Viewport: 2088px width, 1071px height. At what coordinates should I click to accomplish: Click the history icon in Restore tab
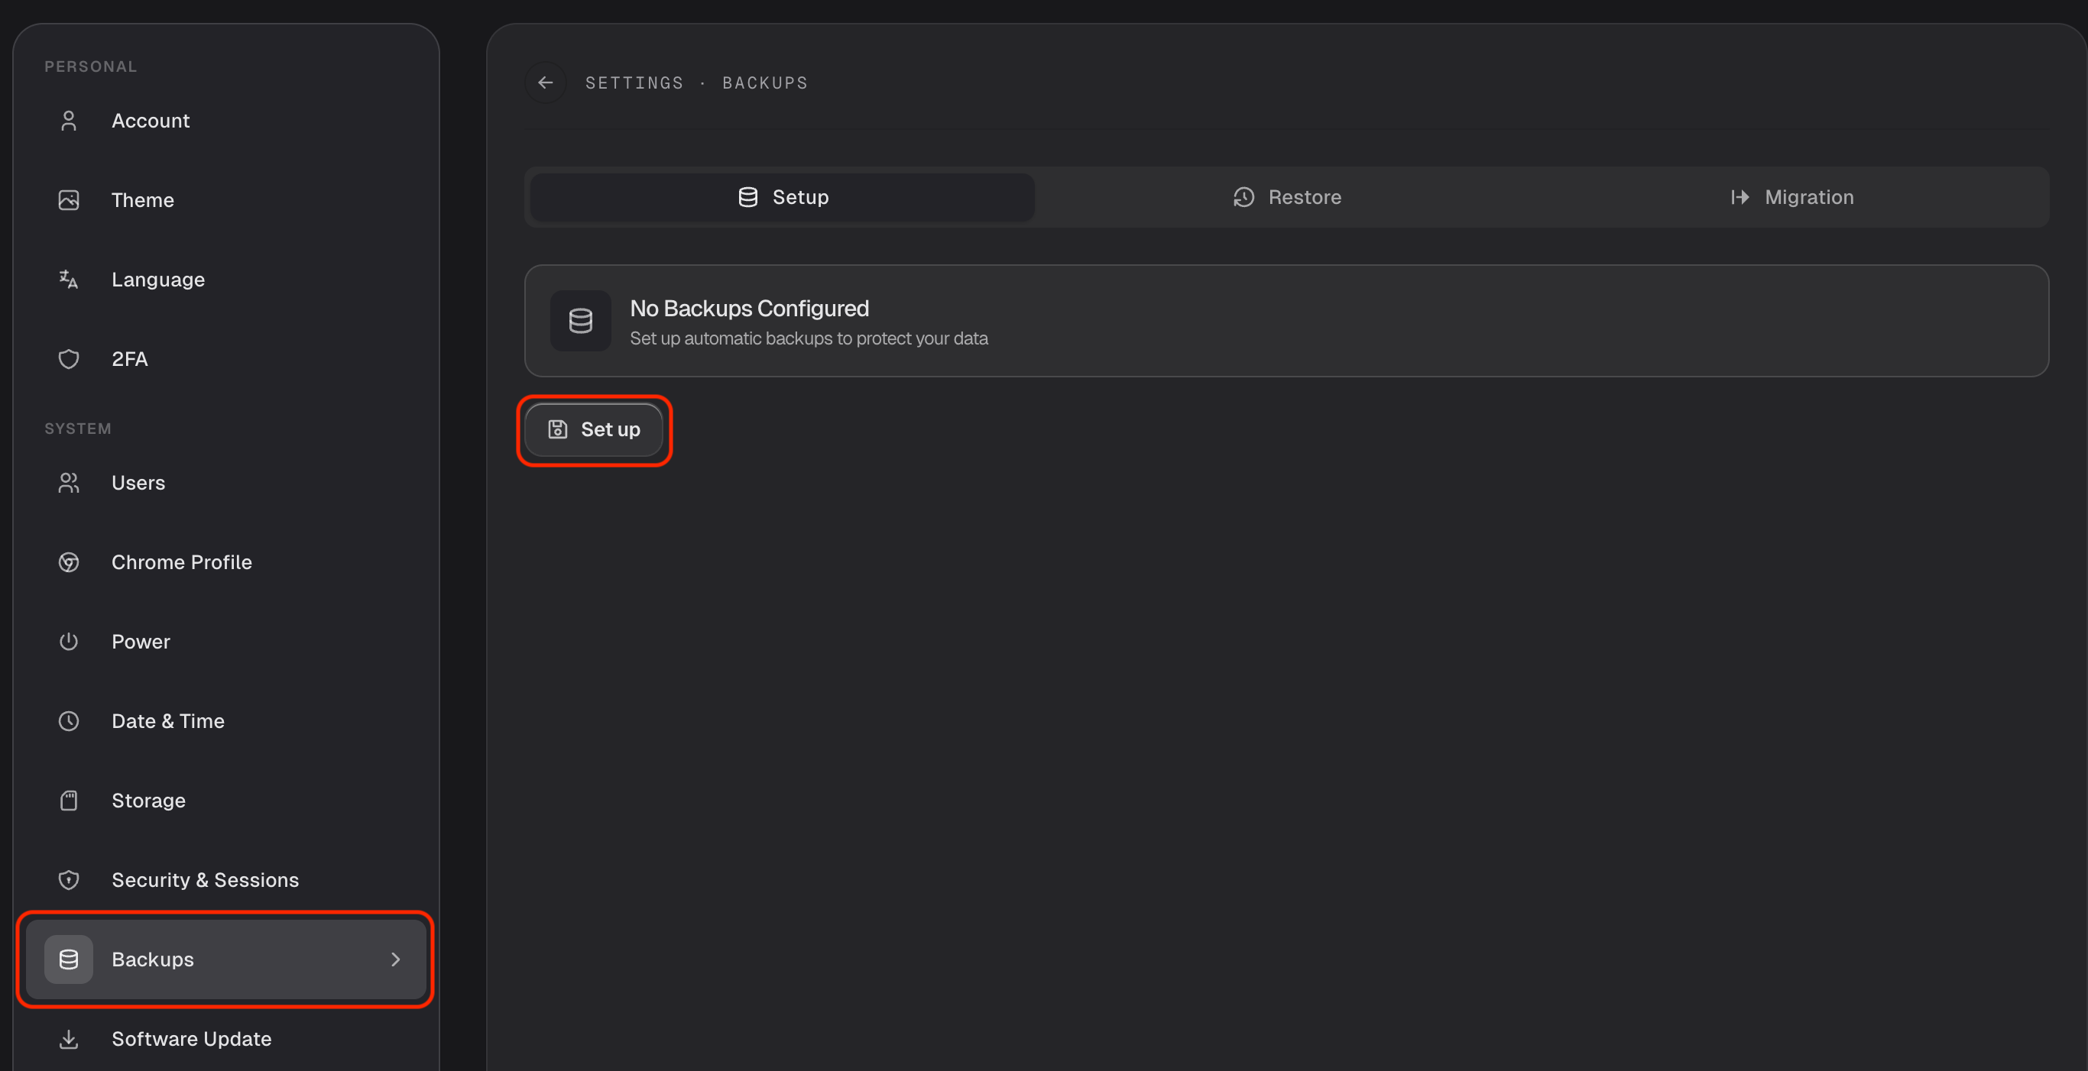[x=1243, y=197]
